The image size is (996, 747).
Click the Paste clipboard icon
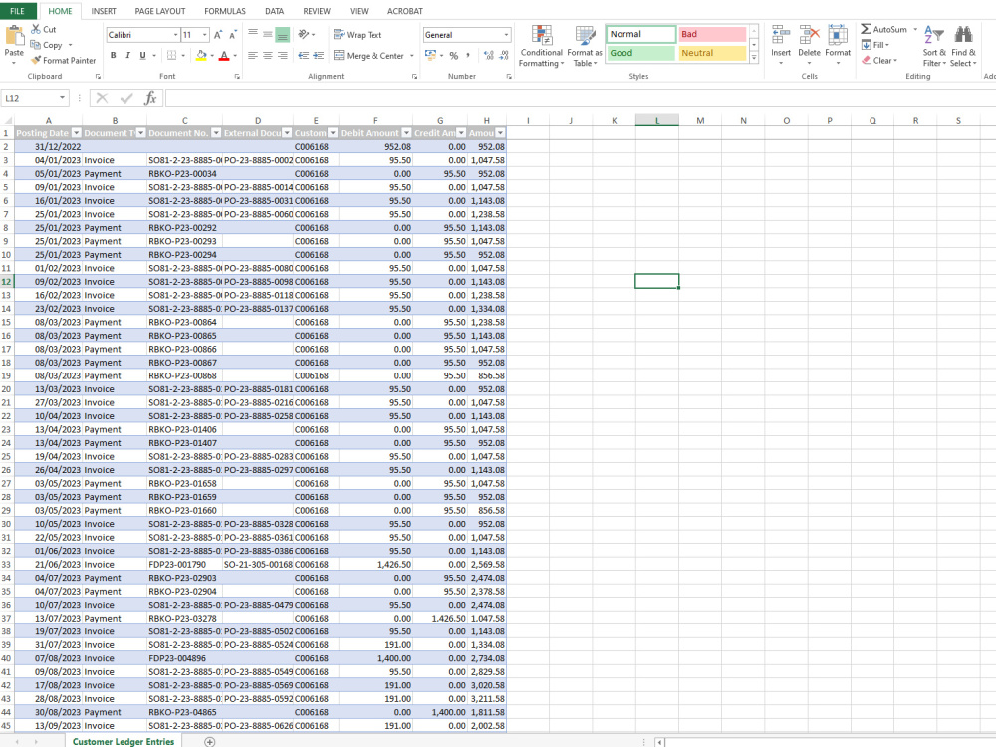[x=14, y=37]
